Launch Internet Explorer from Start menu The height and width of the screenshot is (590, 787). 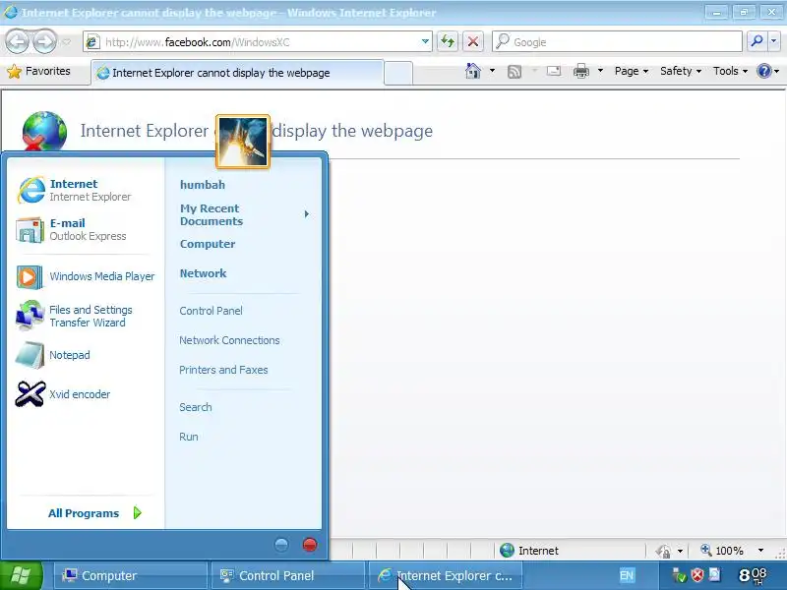86,190
